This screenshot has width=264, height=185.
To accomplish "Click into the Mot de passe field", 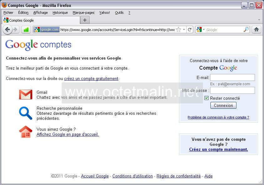I will pyautogui.click(x=232, y=90).
